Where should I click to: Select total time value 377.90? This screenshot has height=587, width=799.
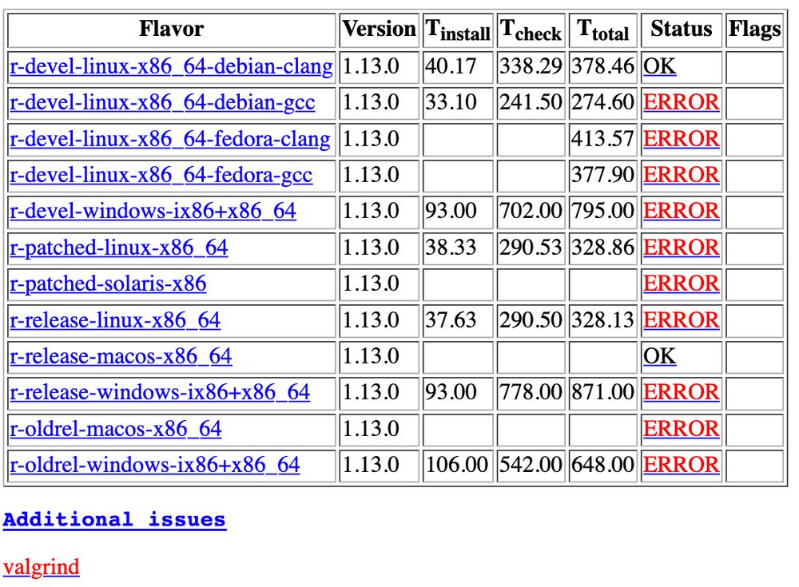602,175
